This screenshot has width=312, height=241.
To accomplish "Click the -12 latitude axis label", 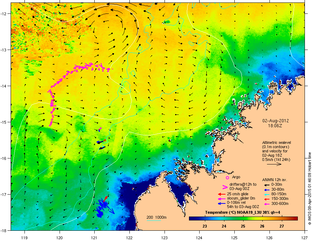I will pos(4,14).
